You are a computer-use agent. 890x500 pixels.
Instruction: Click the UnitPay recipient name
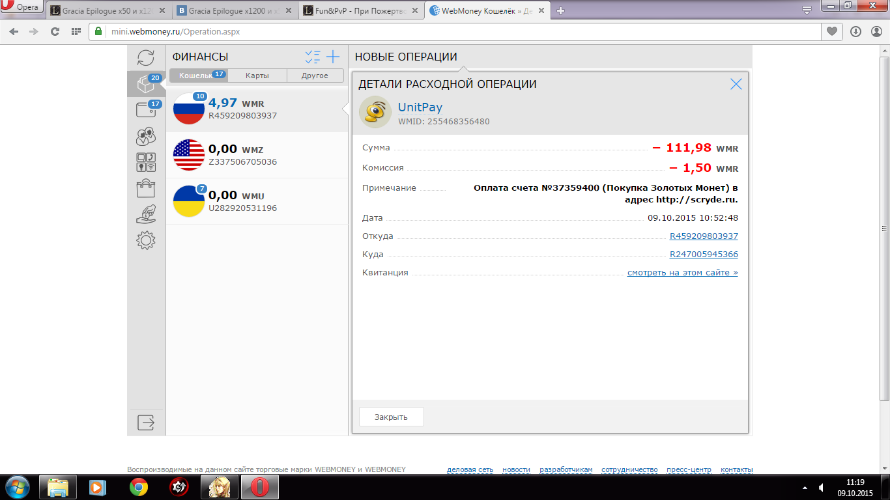[x=420, y=108]
